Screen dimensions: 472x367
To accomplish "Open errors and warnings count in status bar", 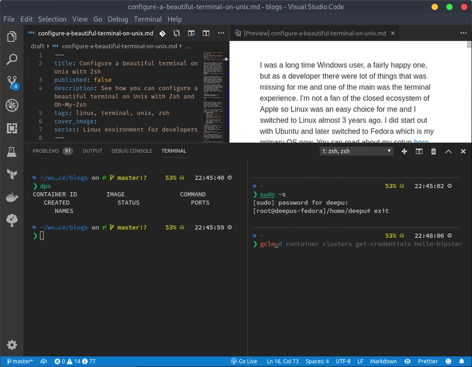I will (x=75, y=361).
